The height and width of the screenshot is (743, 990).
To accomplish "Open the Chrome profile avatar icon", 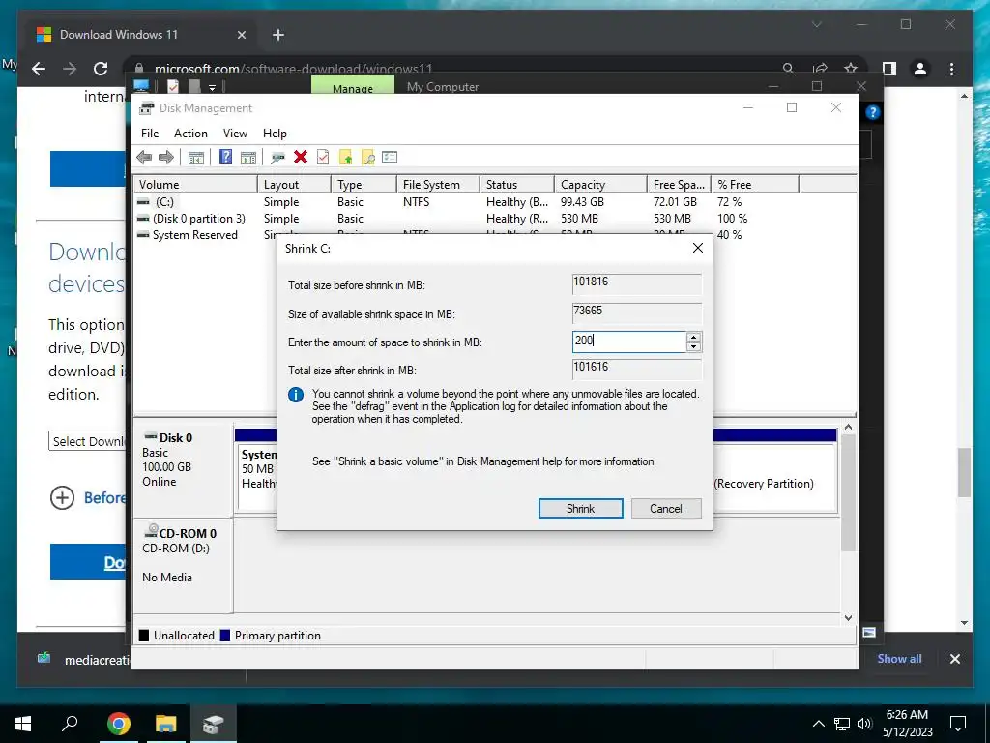I will 920,69.
